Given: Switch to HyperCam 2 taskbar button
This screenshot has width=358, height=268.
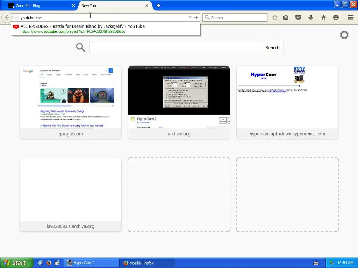Looking at the screenshot, I should click(91, 263).
